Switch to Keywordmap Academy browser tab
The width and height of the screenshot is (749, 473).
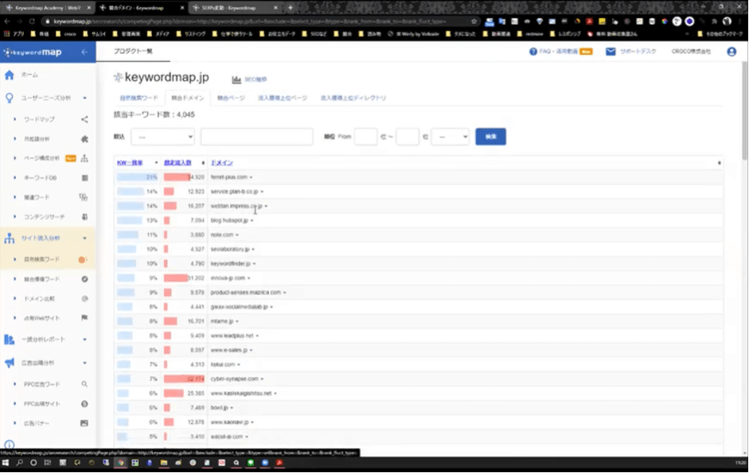(x=47, y=8)
